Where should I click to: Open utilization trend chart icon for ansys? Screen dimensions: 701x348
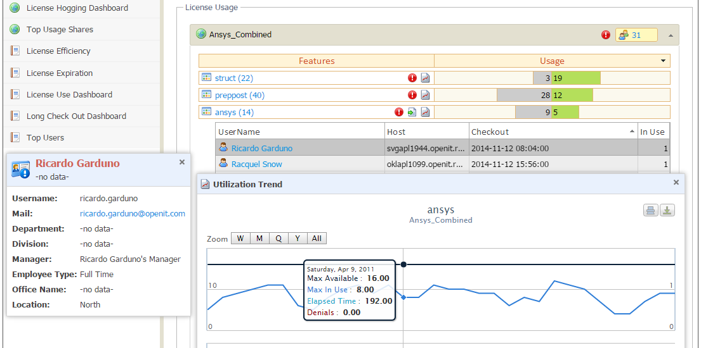click(426, 113)
